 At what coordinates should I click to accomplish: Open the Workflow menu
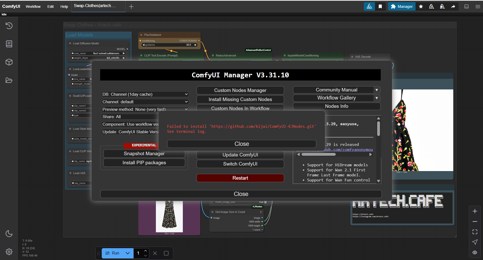pos(33,7)
